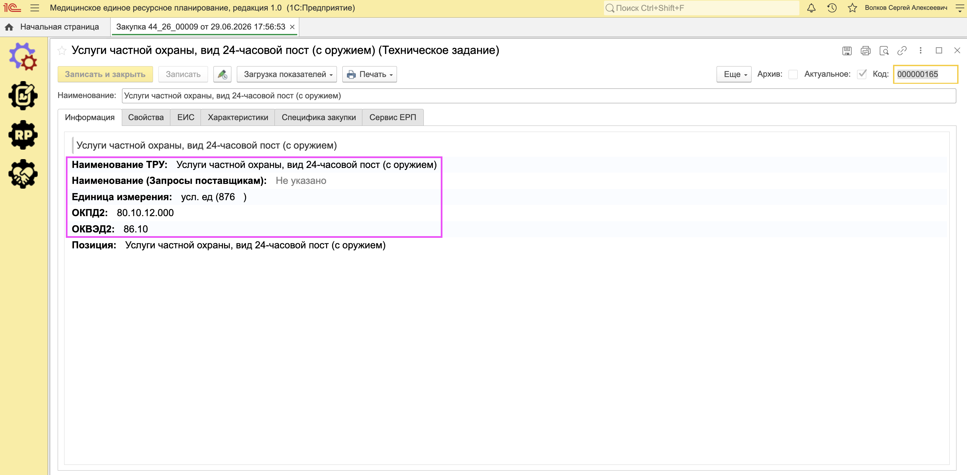
Task: Get link with chain icon
Action: 902,51
